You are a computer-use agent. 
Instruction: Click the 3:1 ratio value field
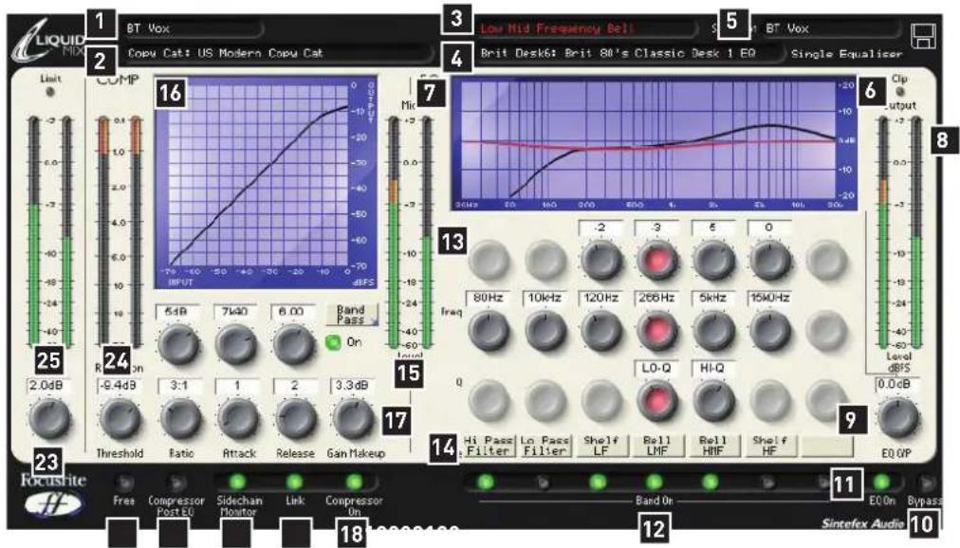click(180, 386)
